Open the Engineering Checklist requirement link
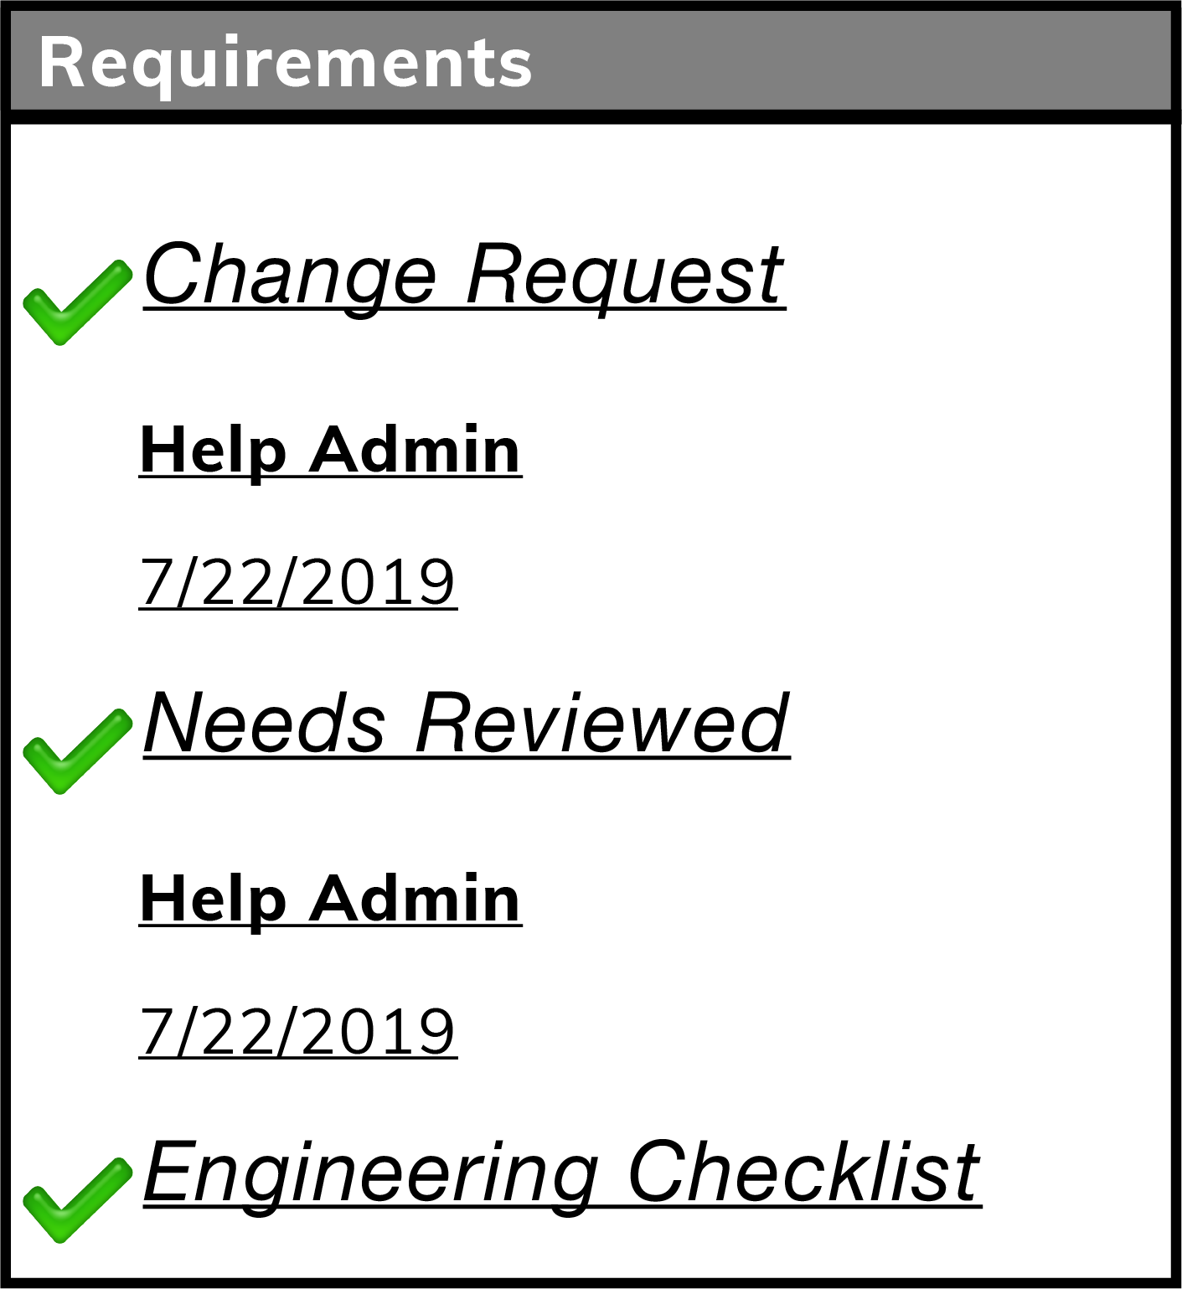Viewport: 1182px width, 1289px height. pyautogui.click(x=562, y=1173)
